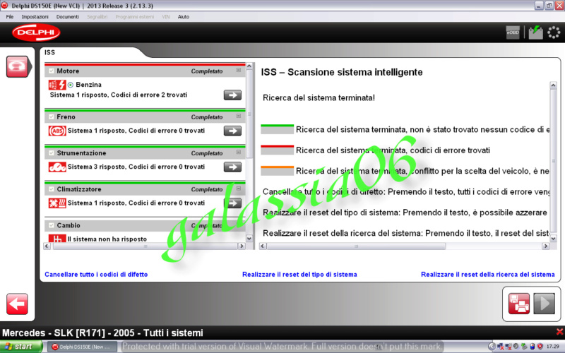565x353 pixels.
Task: Click right arrow of description horizontal scrollbar
Action: pos(545,246)
